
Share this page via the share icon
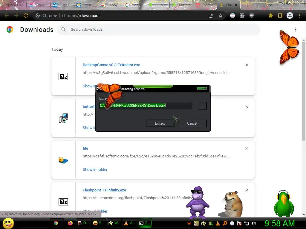click(x=211, y=16)
